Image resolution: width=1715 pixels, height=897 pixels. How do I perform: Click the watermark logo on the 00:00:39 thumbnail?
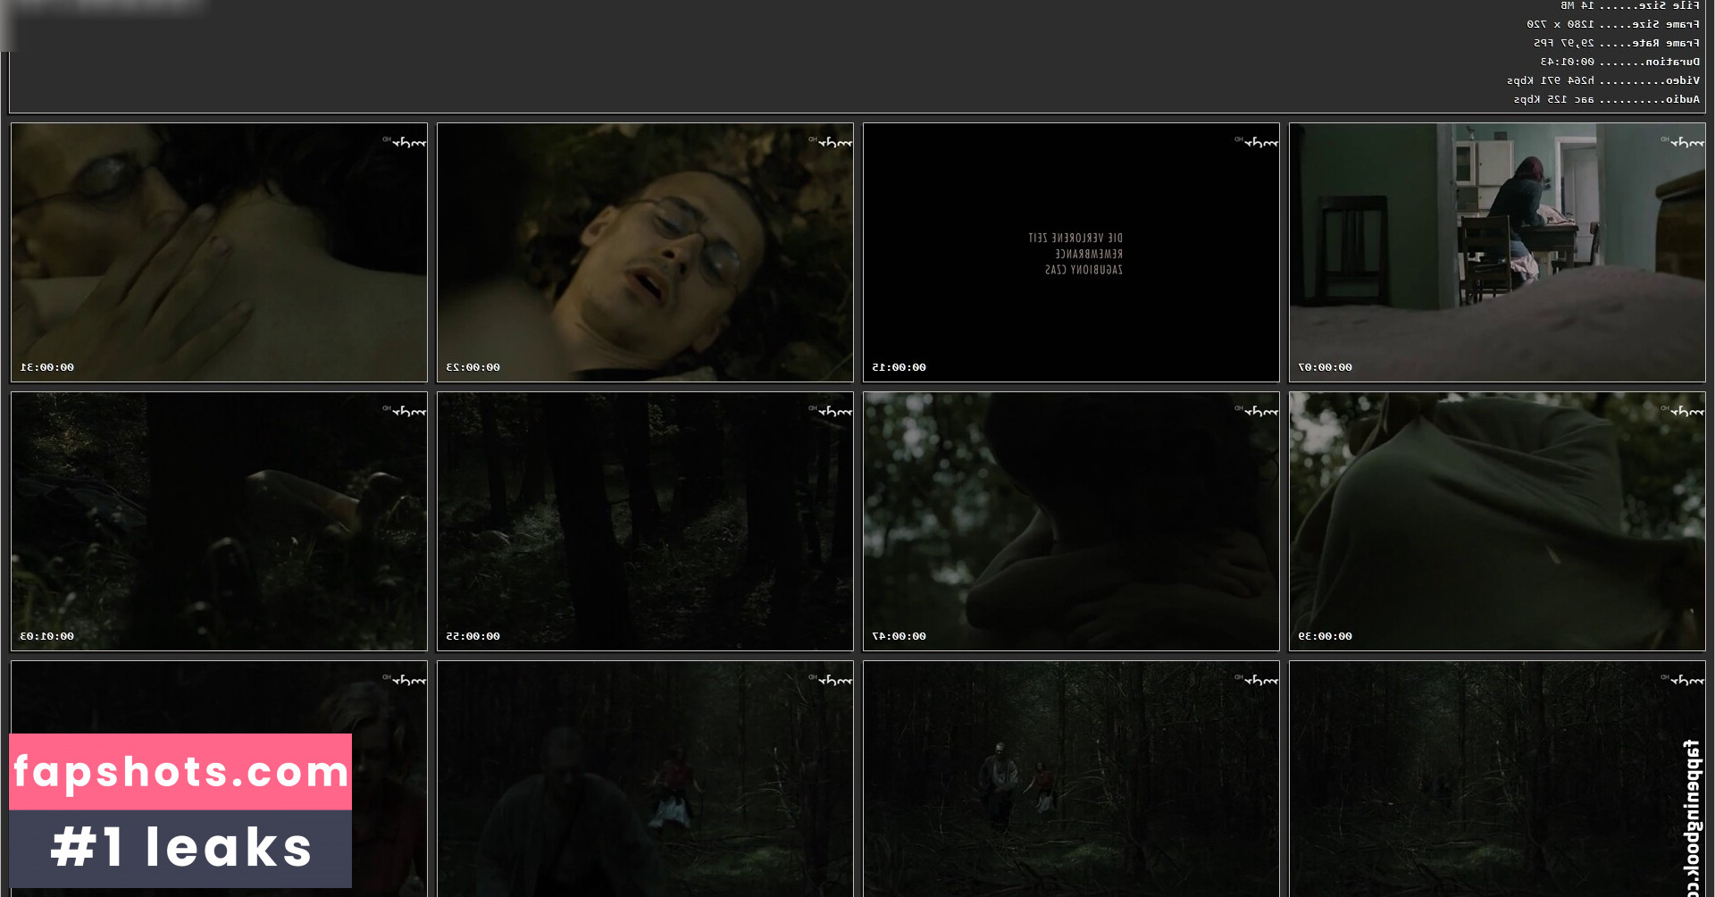(x=1685, y=411)
